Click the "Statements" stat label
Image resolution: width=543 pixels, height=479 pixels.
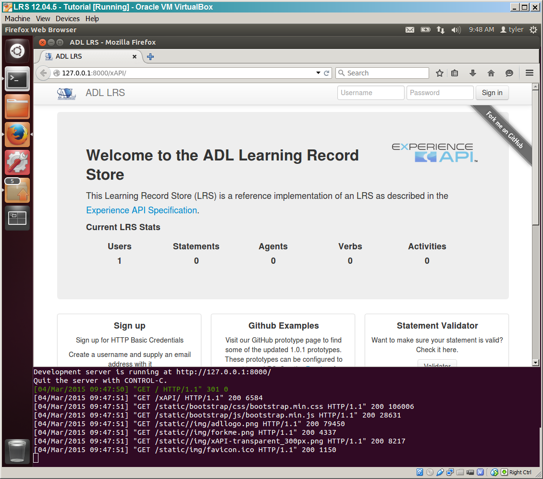pos(197,246)
